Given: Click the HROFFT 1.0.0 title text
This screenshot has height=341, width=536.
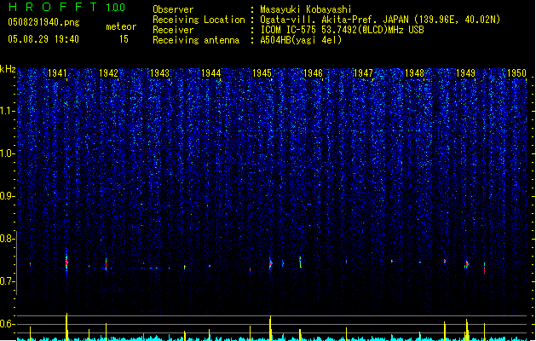Looking at the screenshot, I should [66, 7].
